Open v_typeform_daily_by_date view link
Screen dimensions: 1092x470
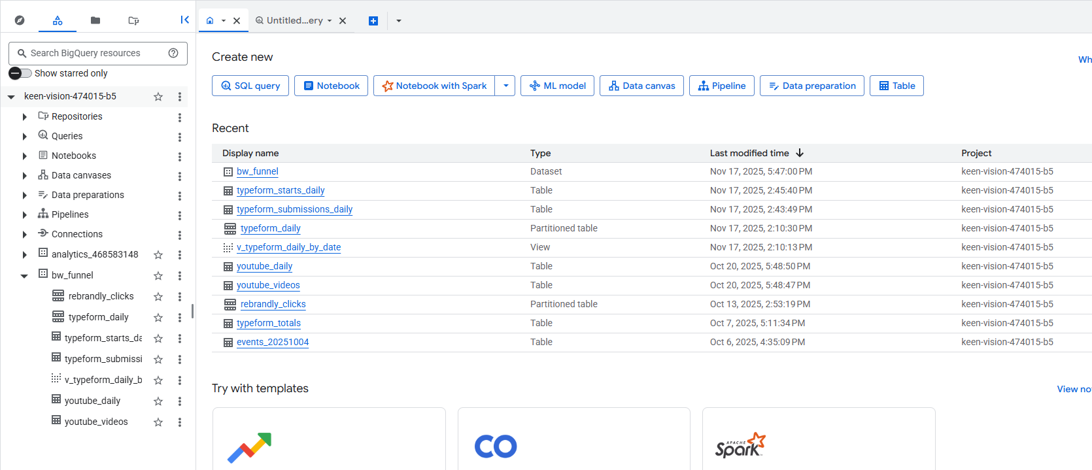tap(288, 247)
